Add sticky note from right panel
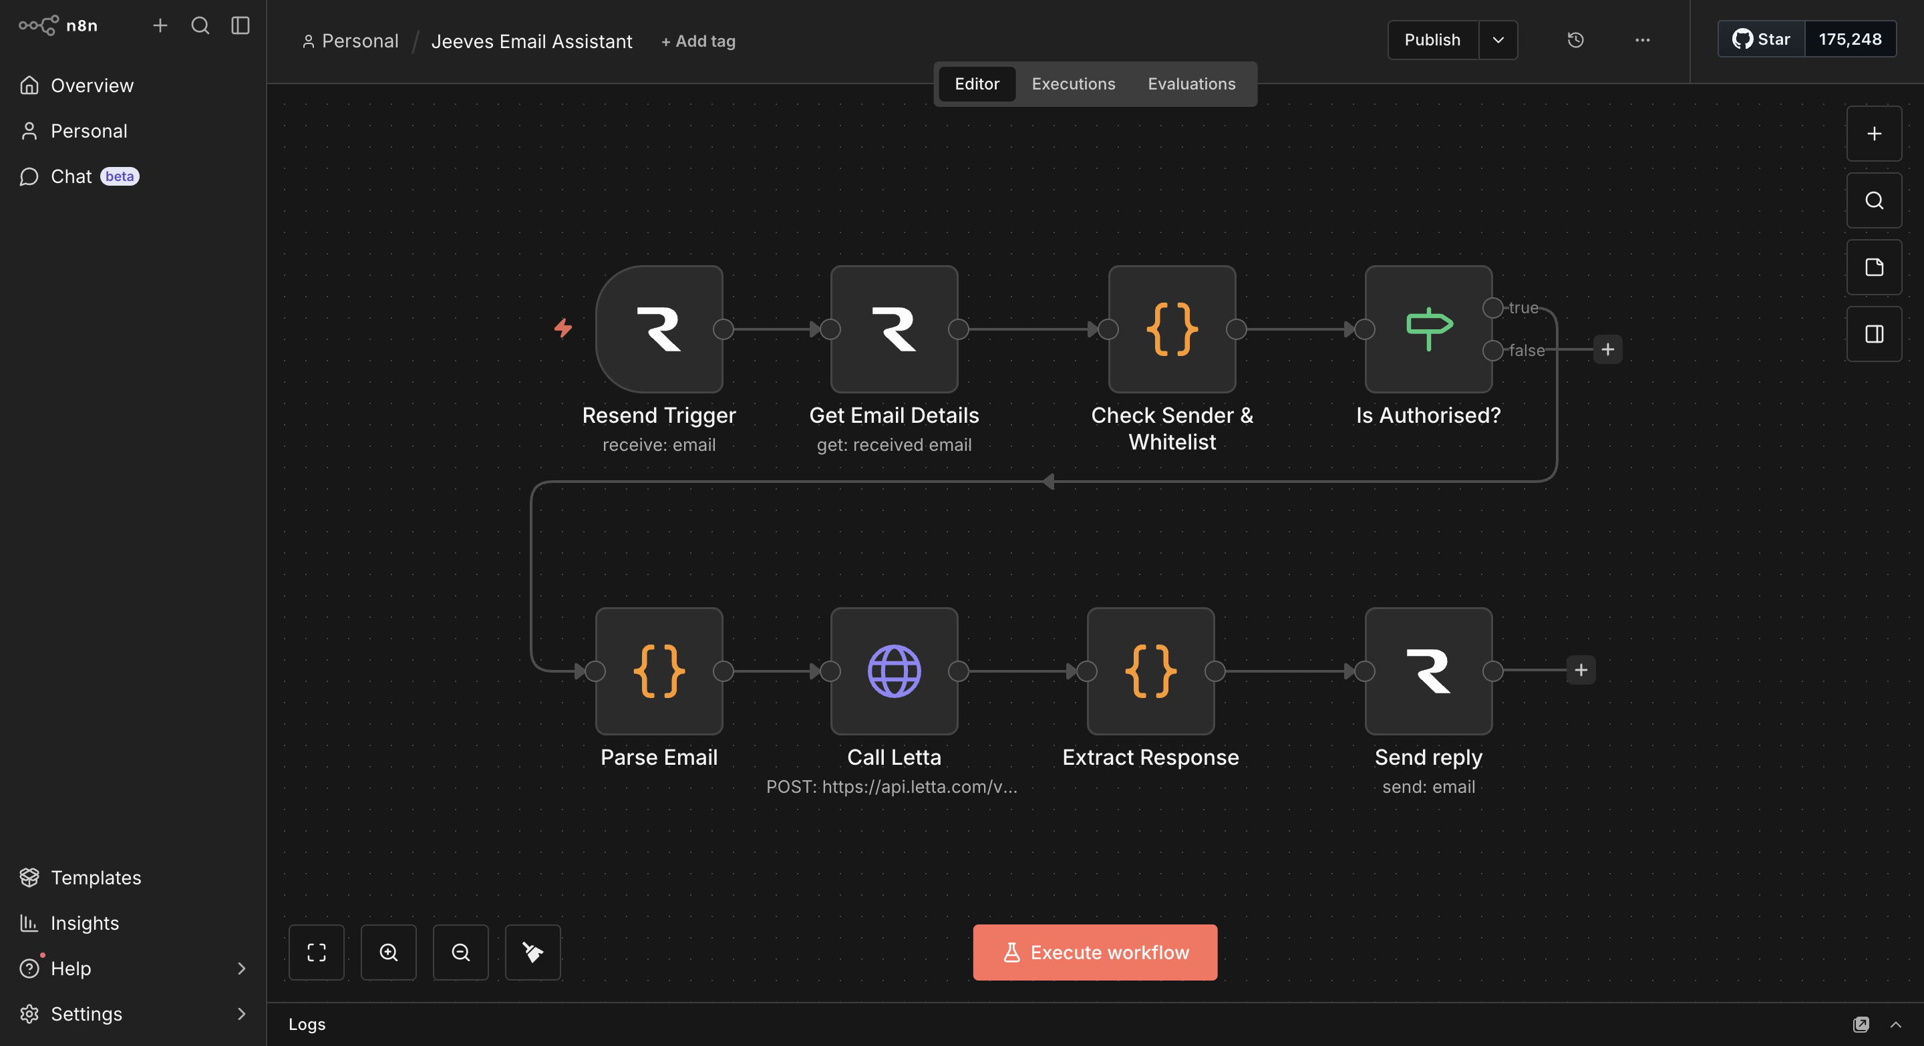The height and width of the screenshot is (1046, 1924). pos(1873,267)
